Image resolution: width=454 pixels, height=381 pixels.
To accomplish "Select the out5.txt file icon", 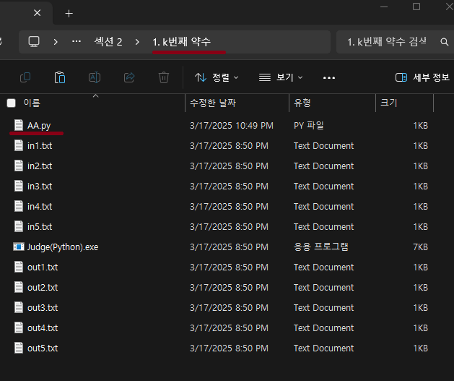I will click(x=19, y=348).
